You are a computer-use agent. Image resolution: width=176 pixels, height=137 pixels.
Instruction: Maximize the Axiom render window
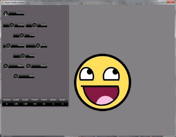165,2
